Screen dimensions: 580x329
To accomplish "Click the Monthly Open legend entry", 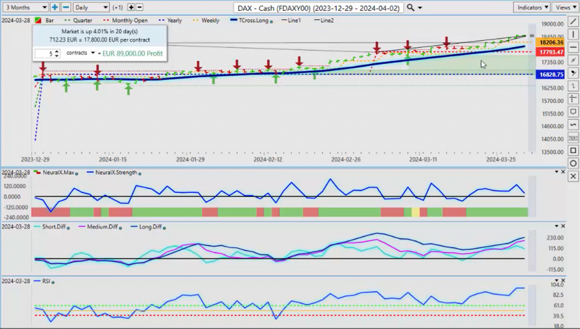I will 125,20.
